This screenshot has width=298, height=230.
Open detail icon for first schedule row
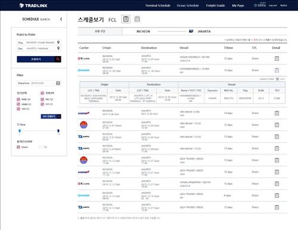coord(277,58)
